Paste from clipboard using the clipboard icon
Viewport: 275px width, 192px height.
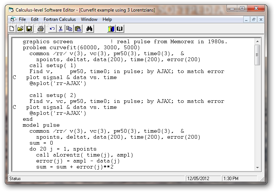[x=78, y=29]
